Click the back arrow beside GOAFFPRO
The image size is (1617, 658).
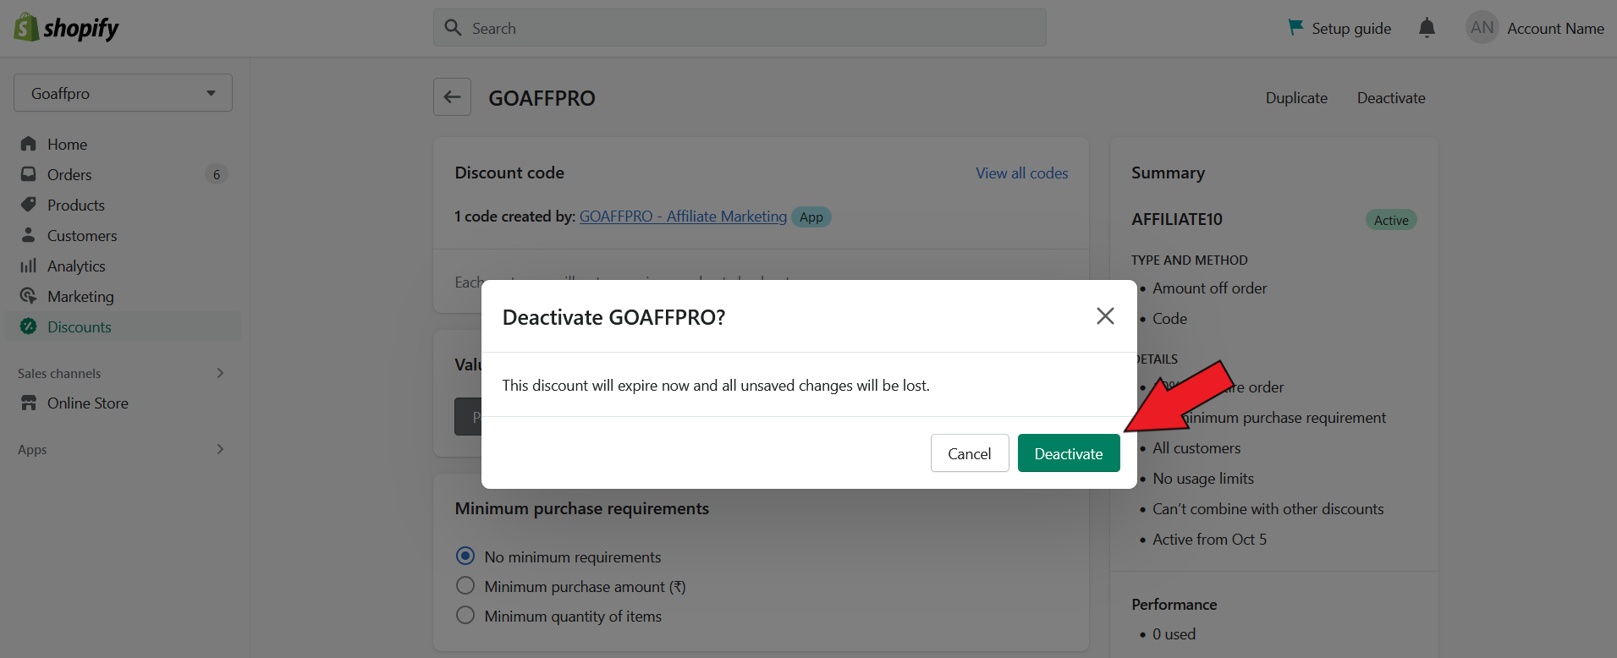[452, 97]
